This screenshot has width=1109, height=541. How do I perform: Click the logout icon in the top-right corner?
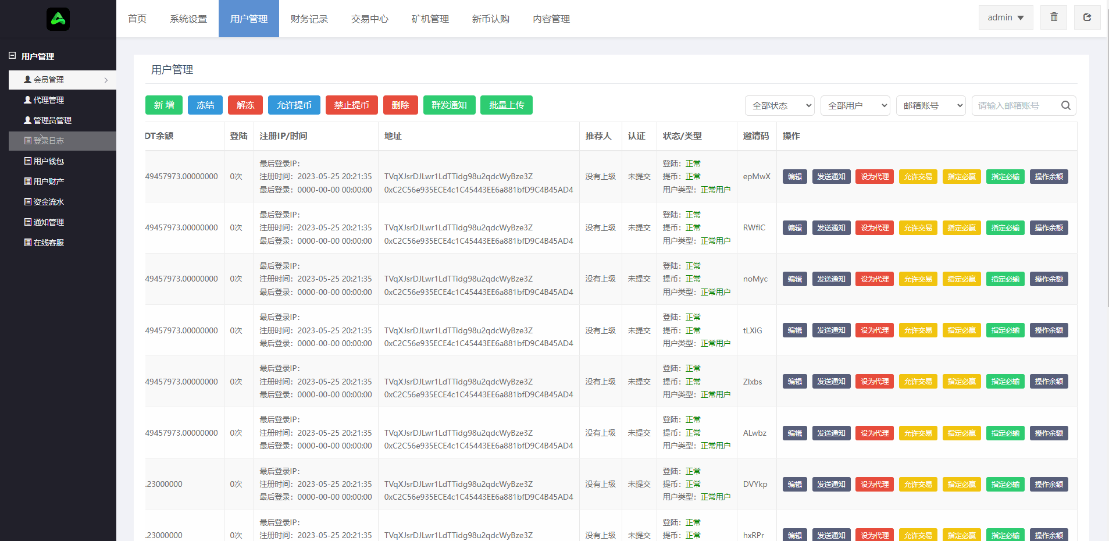1087,17
